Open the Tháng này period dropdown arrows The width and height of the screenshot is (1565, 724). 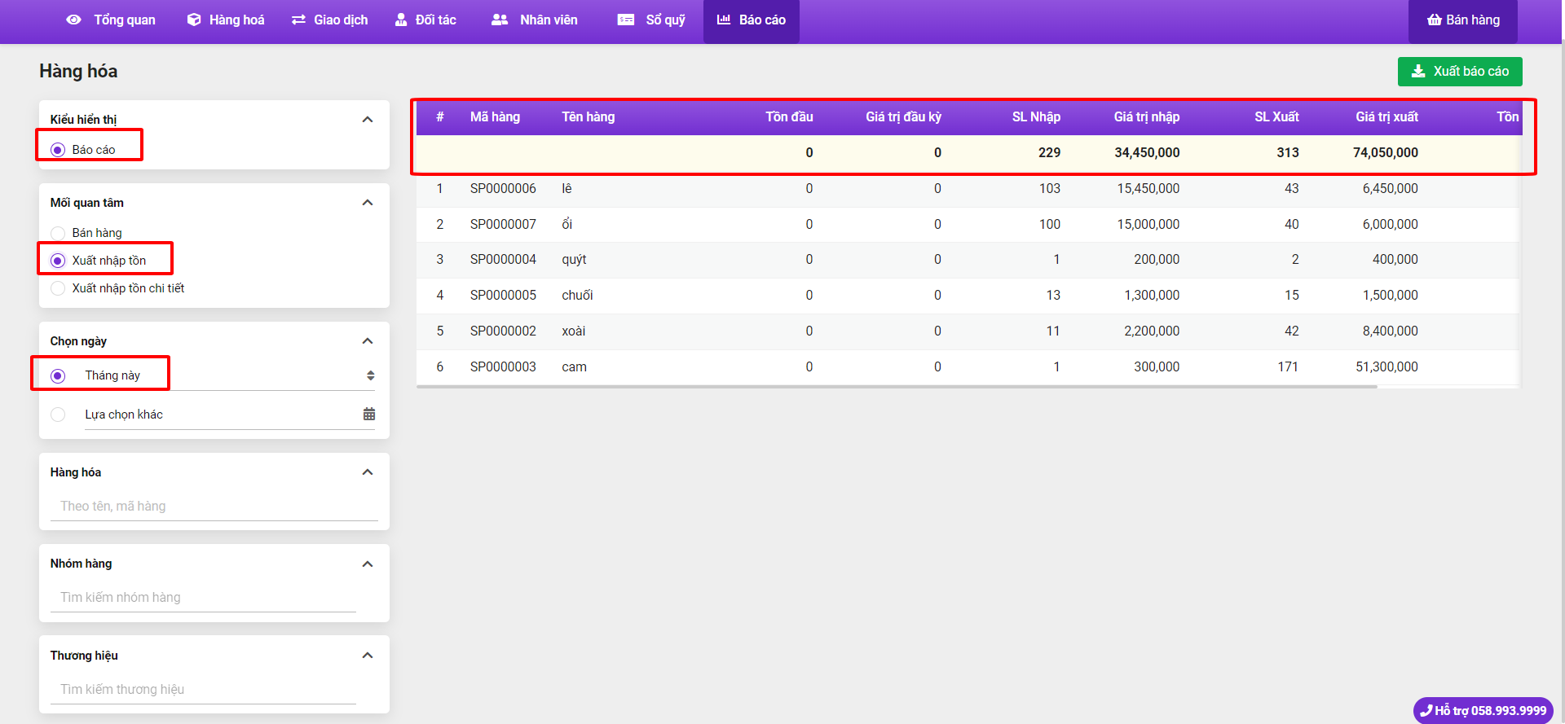coord(371,375)
